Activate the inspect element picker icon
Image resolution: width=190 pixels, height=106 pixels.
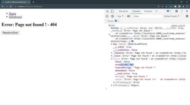(x=107, y=11)
